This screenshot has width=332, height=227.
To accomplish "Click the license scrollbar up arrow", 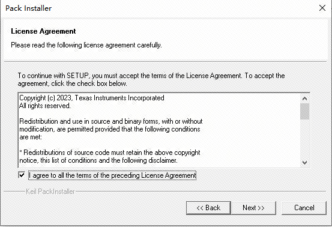I will (305, 98).
